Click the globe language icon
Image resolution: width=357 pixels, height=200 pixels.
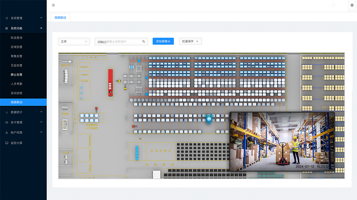point(352,5)
